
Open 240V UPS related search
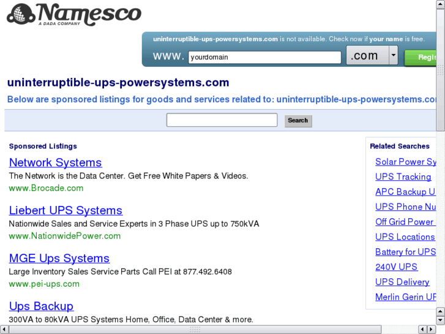396,267
